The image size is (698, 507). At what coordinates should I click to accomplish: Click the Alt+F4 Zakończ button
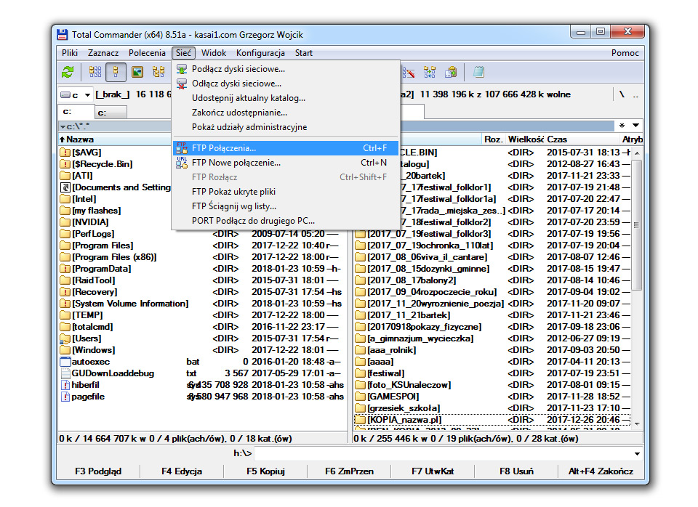601,471
